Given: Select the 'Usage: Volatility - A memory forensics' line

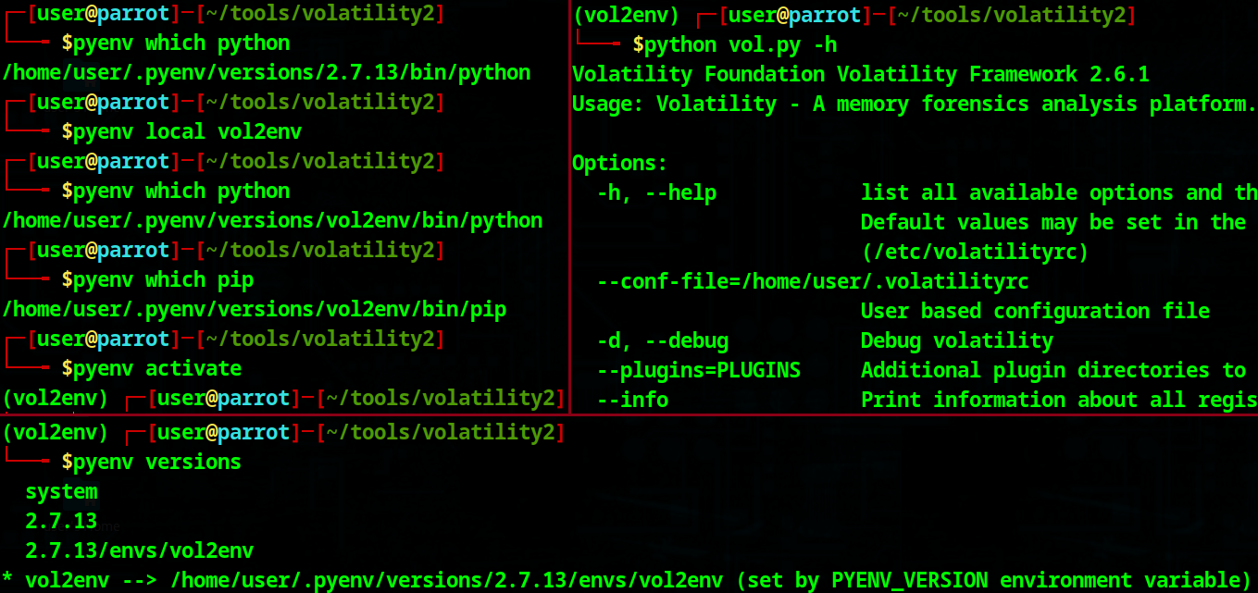Looking at the screenshot, I should 915,104.
